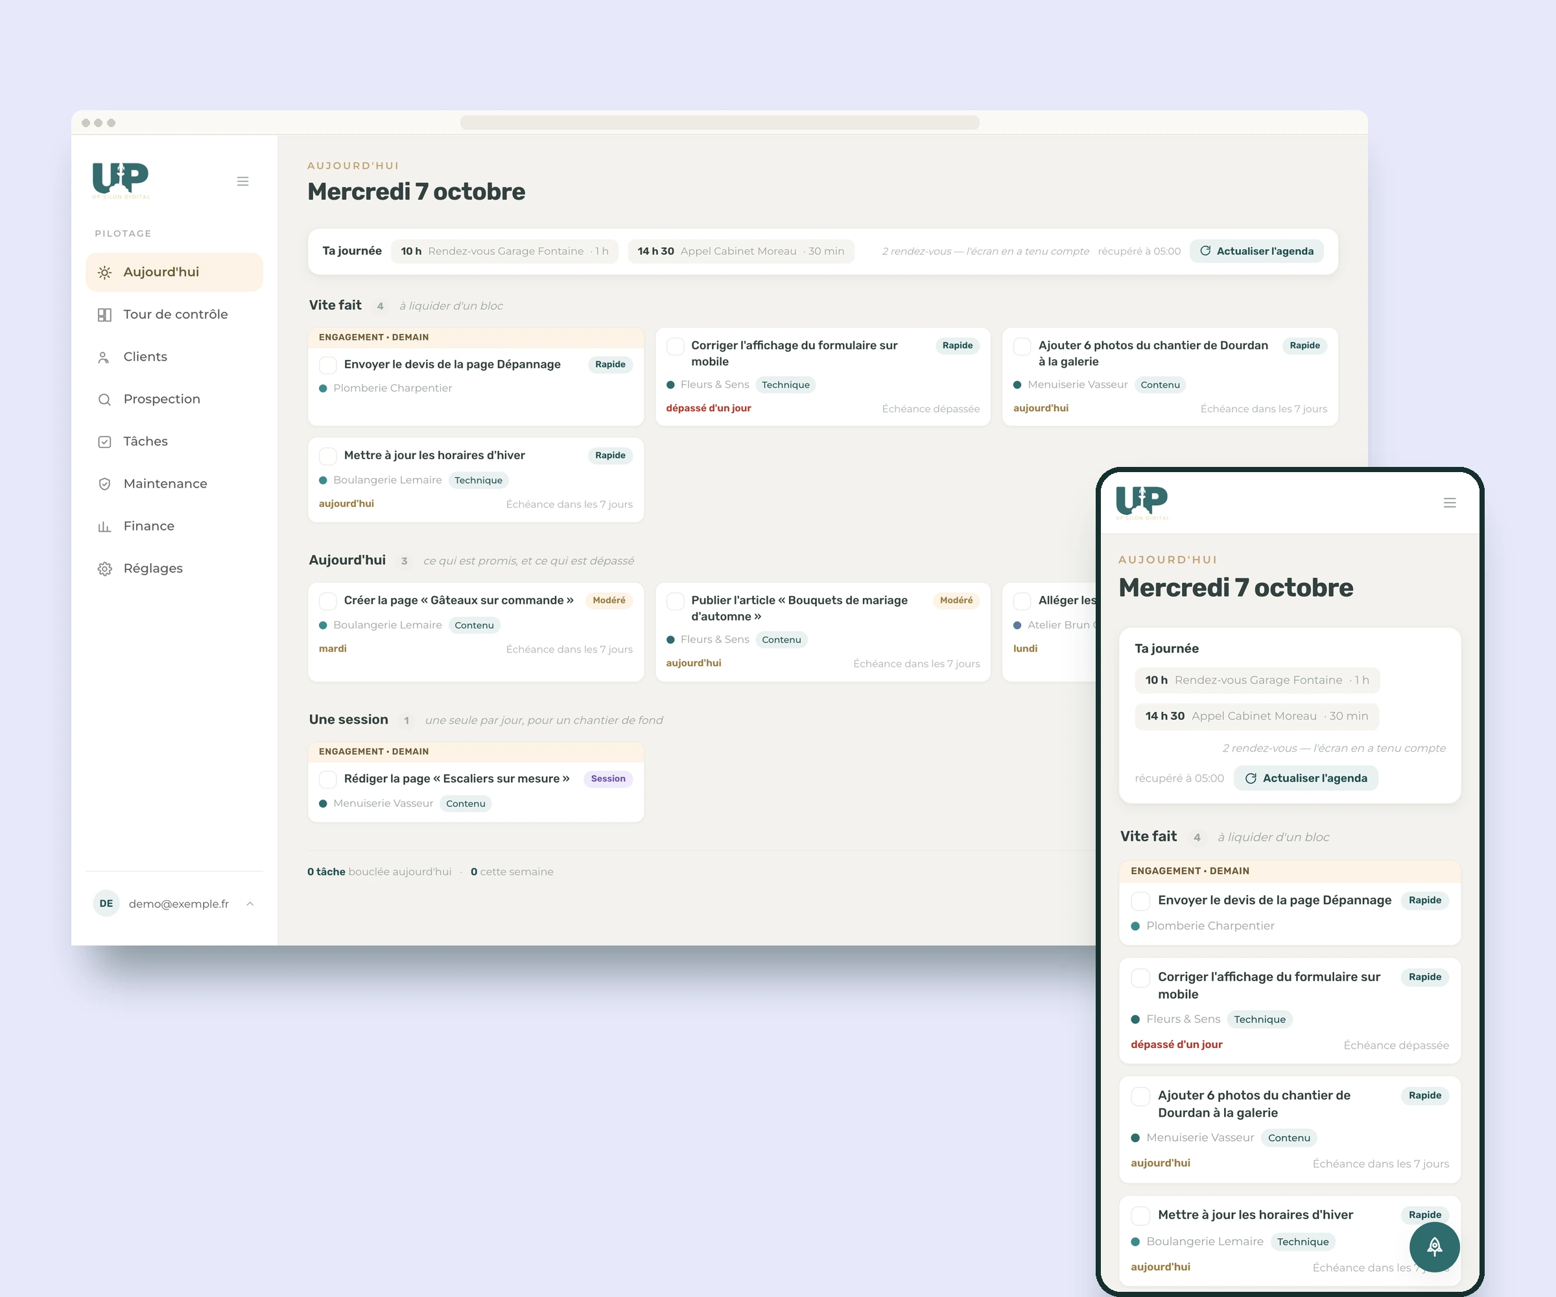Expand the demo@exemple.fr account chevron
This screenshot has width=1556, height=1297.
250,903
